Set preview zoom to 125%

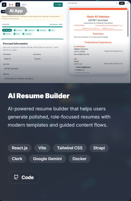tap(127, 3)
